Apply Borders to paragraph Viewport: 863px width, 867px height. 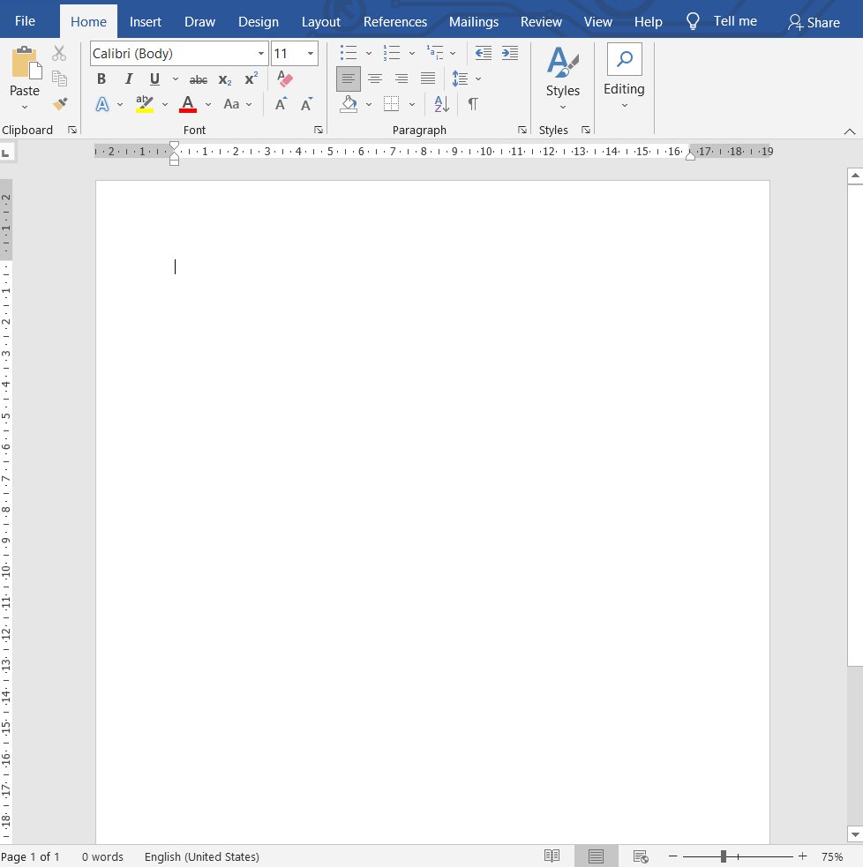391,104
